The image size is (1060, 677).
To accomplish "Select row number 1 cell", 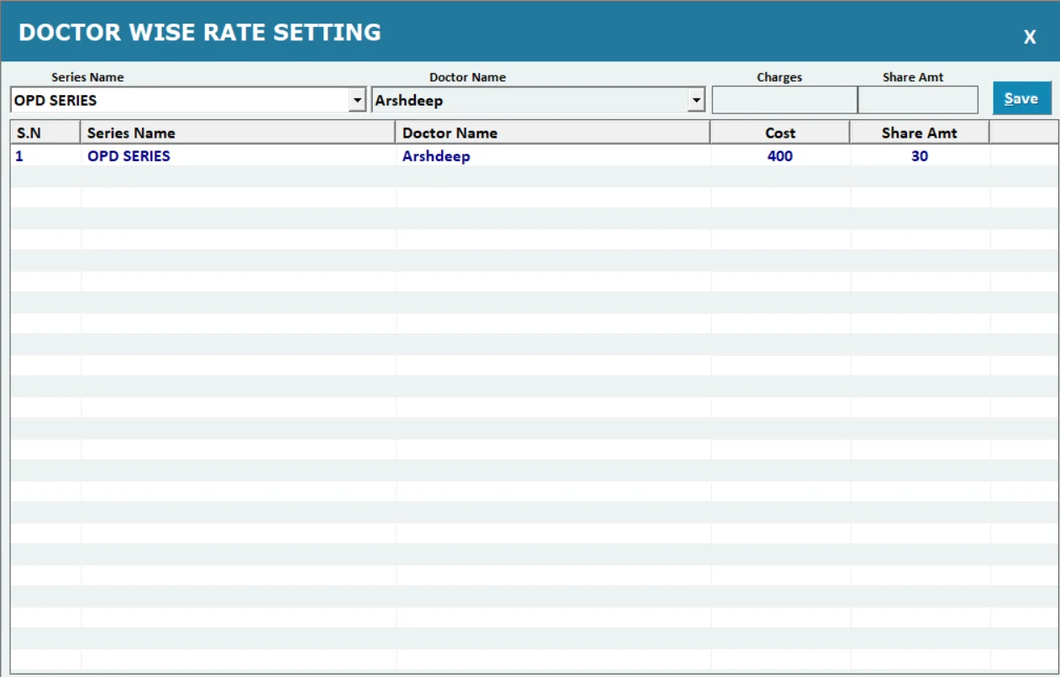I will tap(45, 156).
